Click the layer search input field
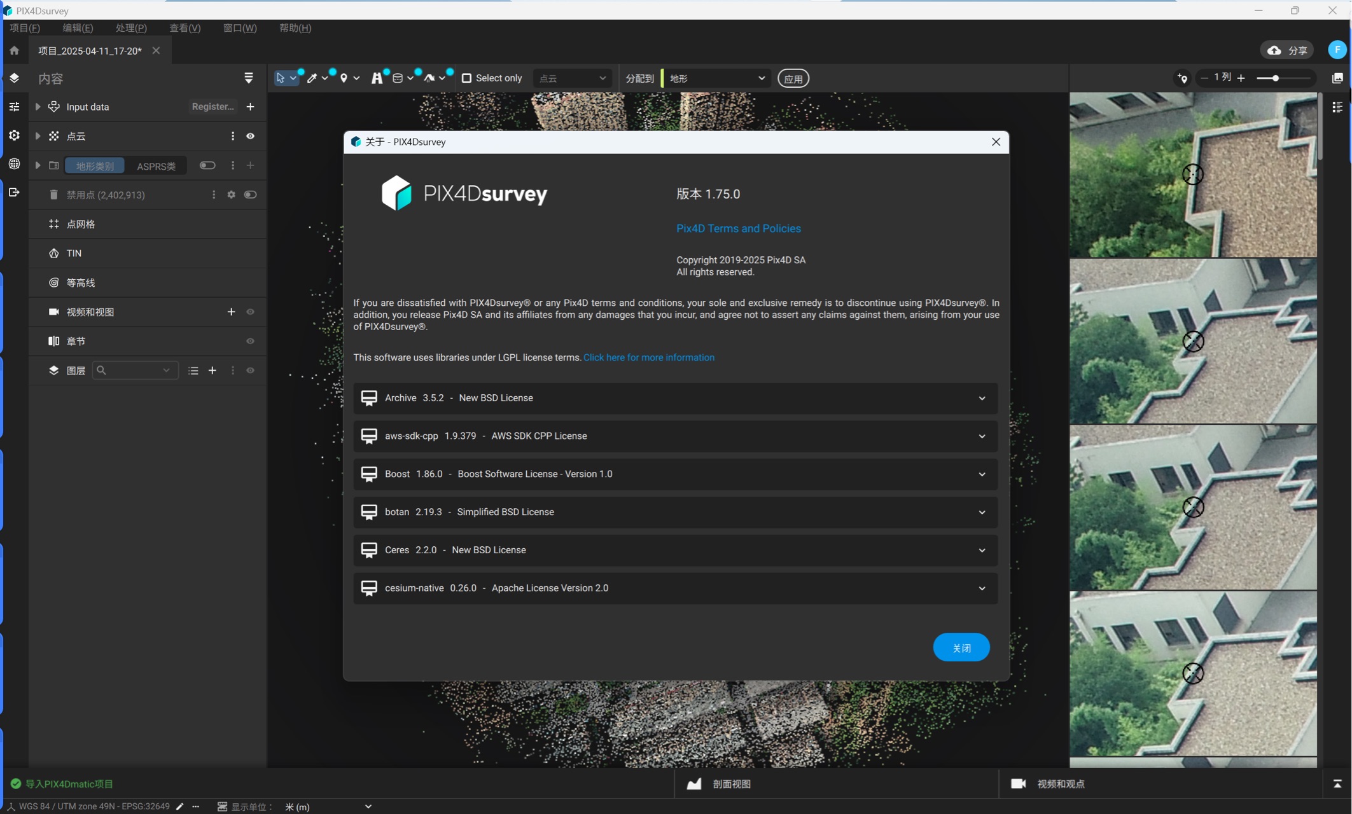The image size is (1352, 814). click(135, 371)
